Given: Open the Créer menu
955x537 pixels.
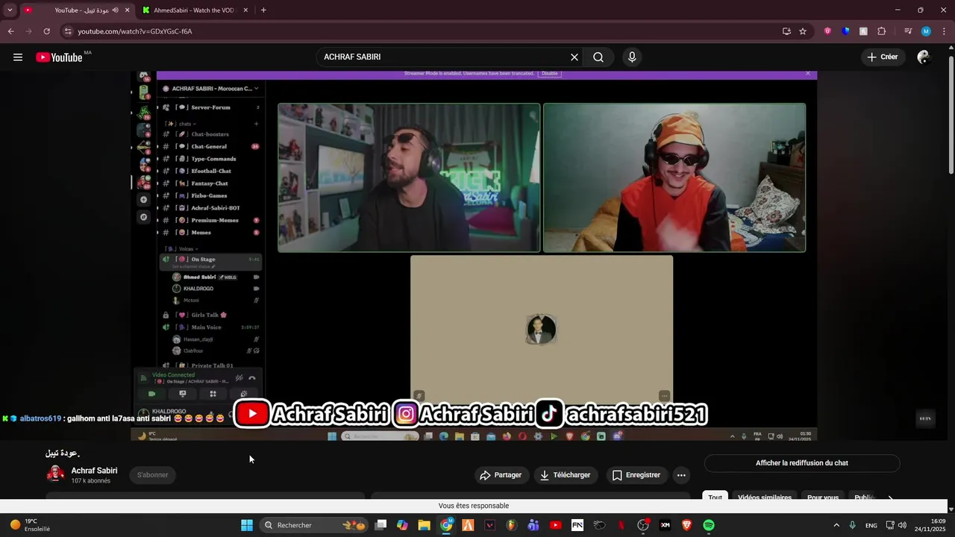Looking at the screenshot, I should click(883, 57).
